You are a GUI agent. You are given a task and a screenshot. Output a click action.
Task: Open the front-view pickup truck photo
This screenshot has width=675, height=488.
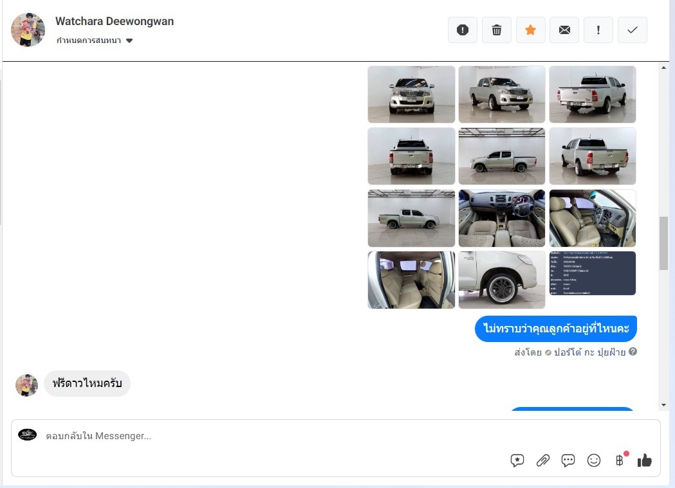pos(411,94)
